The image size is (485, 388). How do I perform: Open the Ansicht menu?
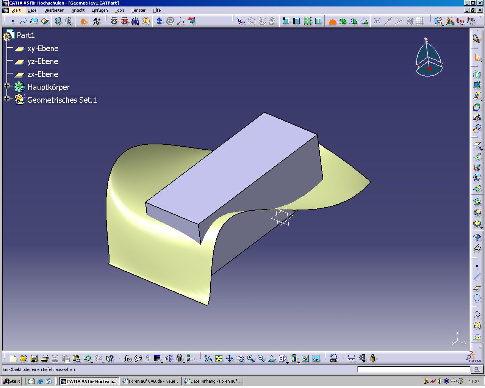[78, 10]
